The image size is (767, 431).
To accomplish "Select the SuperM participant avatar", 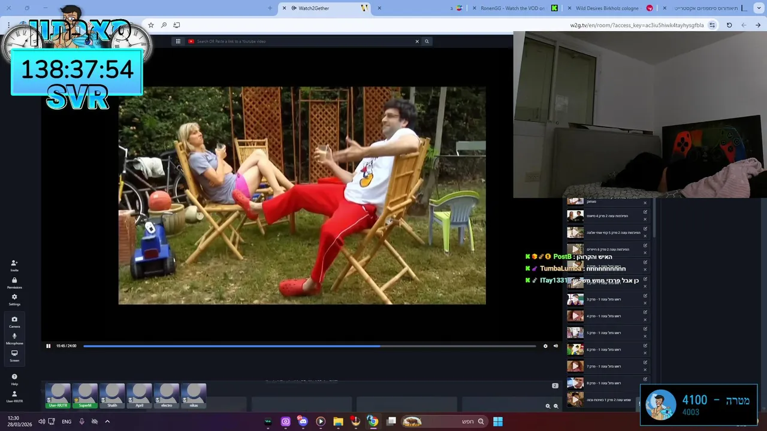I will 85,396.
